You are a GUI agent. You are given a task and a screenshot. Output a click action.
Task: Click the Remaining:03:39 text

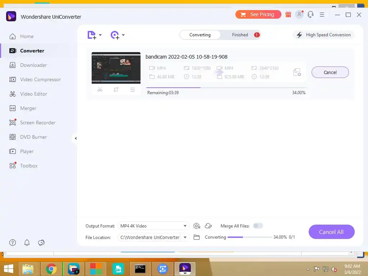[x=163, y=93]
